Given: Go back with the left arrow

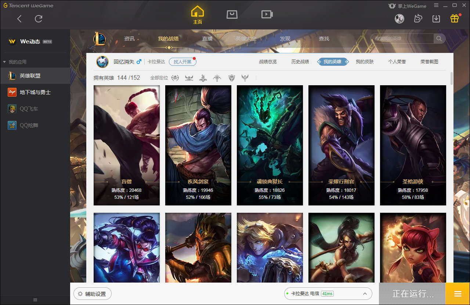Looking at the screenshot, I should 20,19.
